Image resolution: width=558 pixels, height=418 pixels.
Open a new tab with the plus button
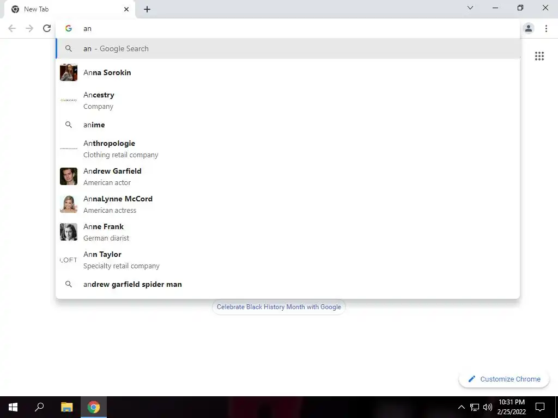coord(147,9)
